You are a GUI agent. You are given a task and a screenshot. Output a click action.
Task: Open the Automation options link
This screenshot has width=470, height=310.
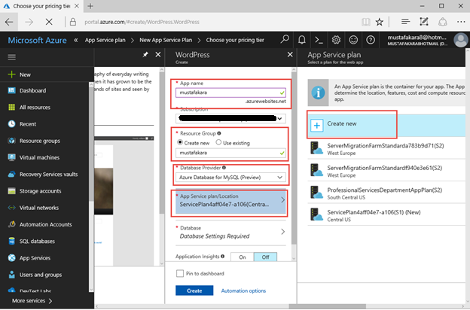243,290
